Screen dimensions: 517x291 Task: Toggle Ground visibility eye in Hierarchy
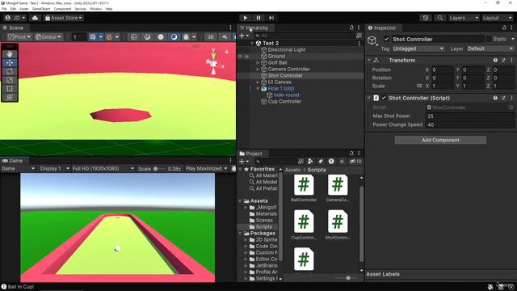241,57
